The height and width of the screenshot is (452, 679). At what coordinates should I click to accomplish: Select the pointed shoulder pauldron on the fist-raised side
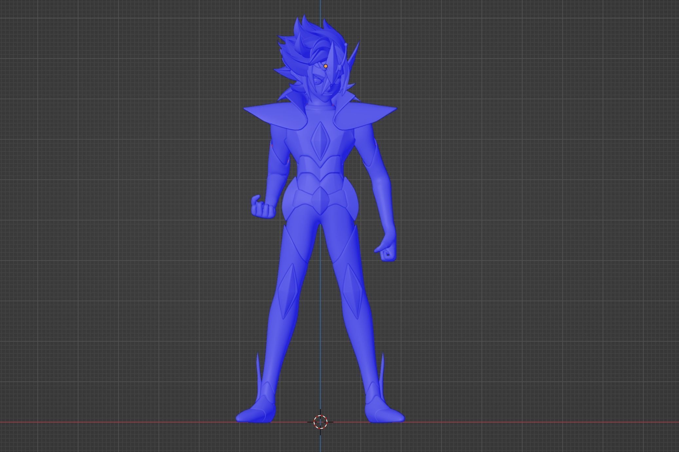click(x=275, y=116)
